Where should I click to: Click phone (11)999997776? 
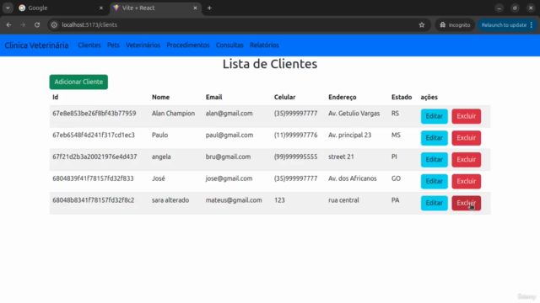click(x=296, y=135)
